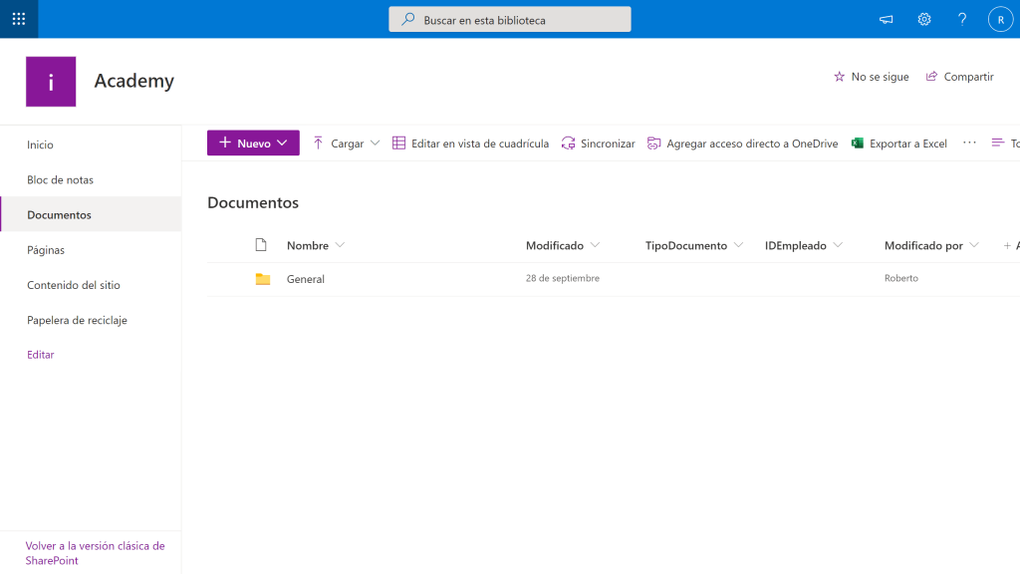This screenshot has width=1020, height=574.
Task: Open the General folder
Action: [x=305, y=279]
